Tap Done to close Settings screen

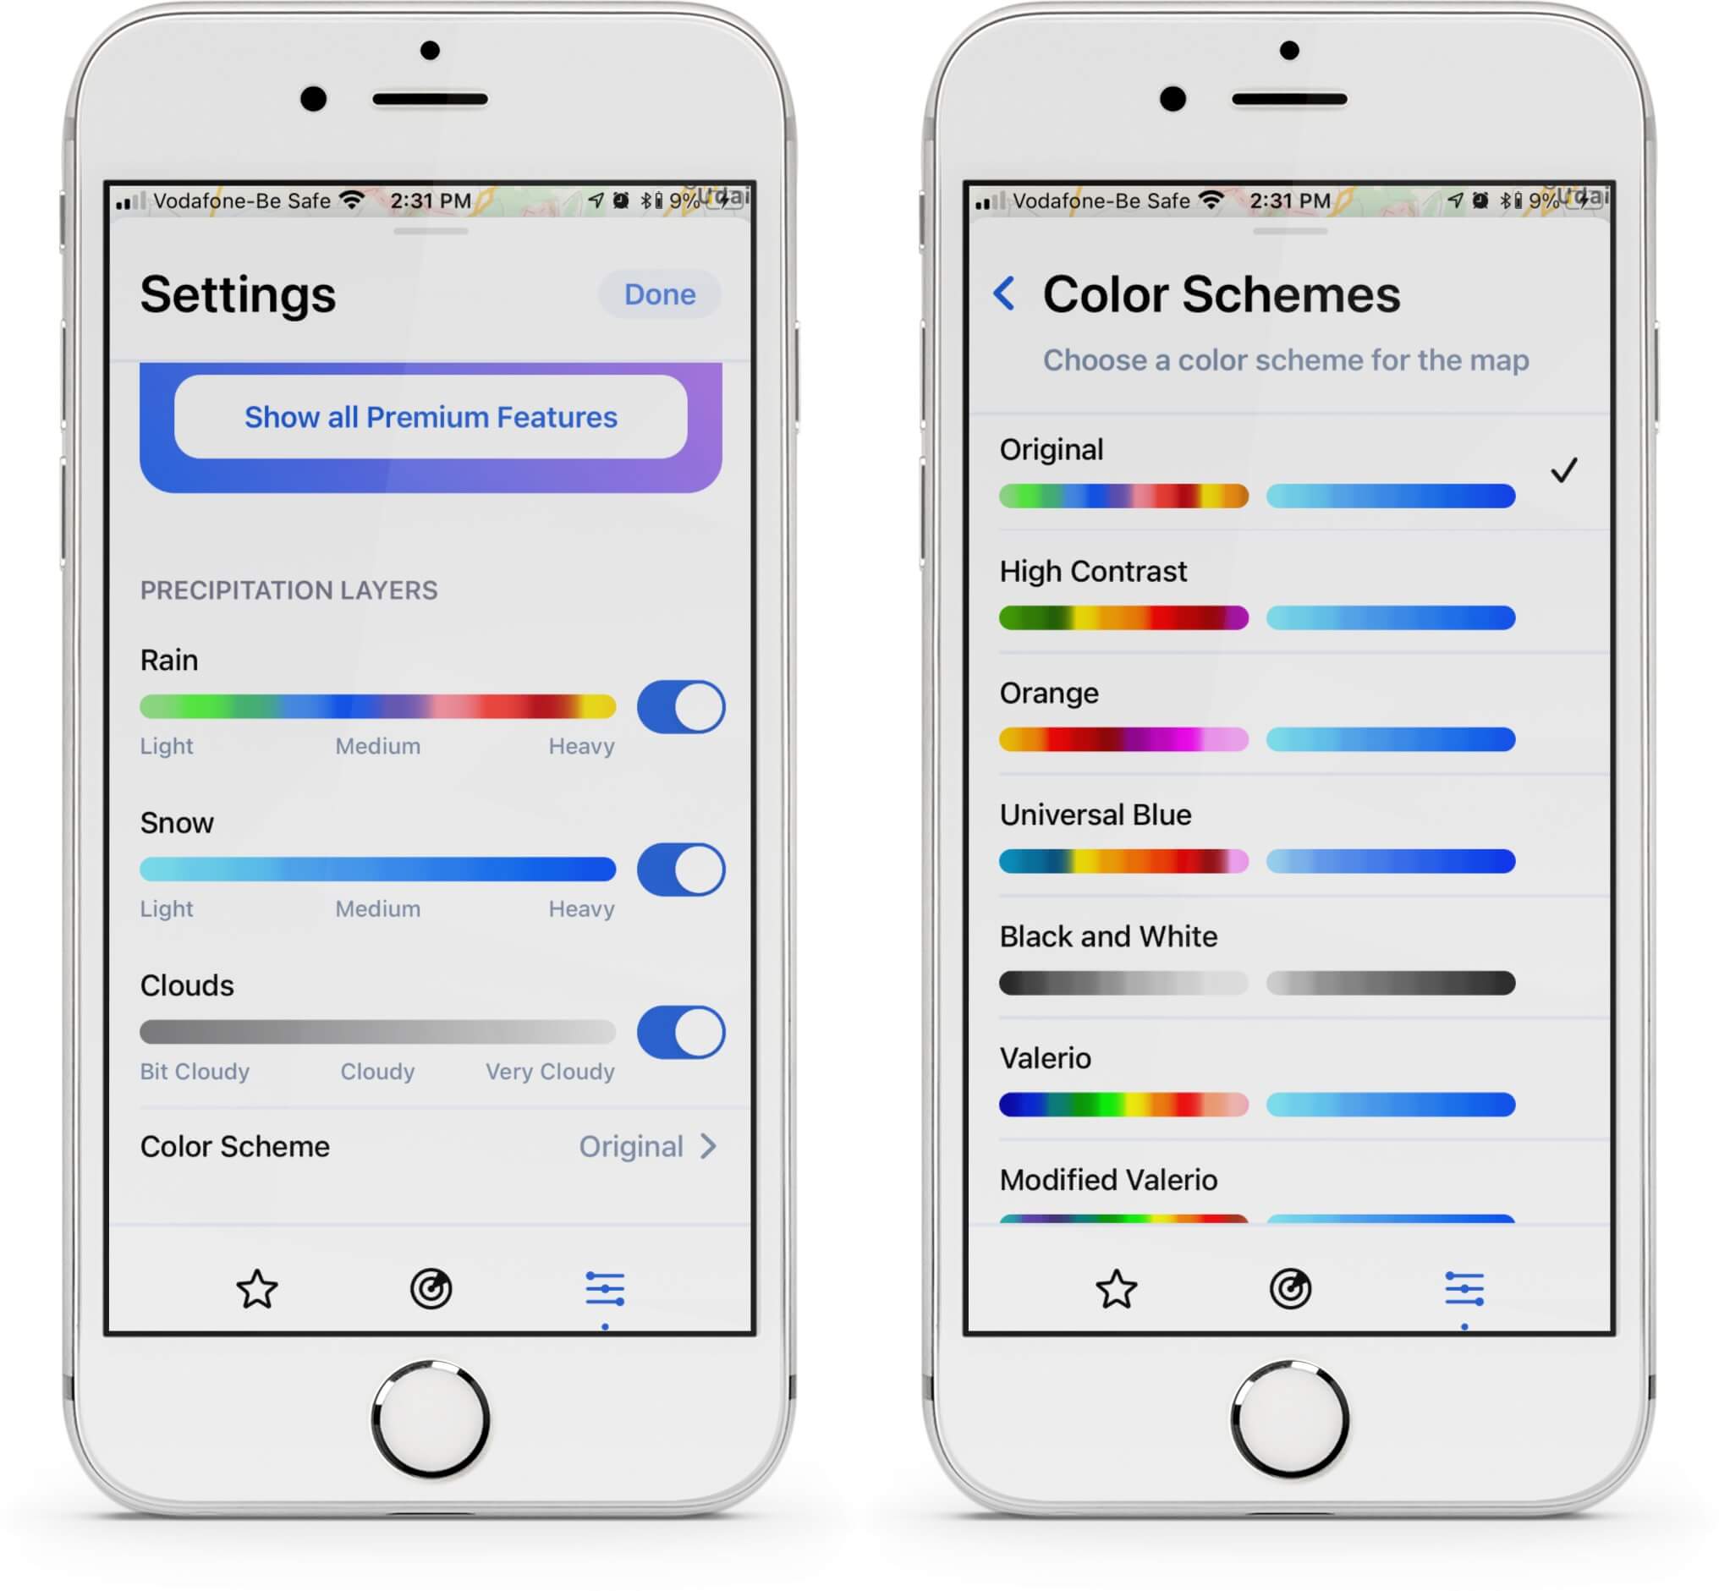click(x=662, y=295)
